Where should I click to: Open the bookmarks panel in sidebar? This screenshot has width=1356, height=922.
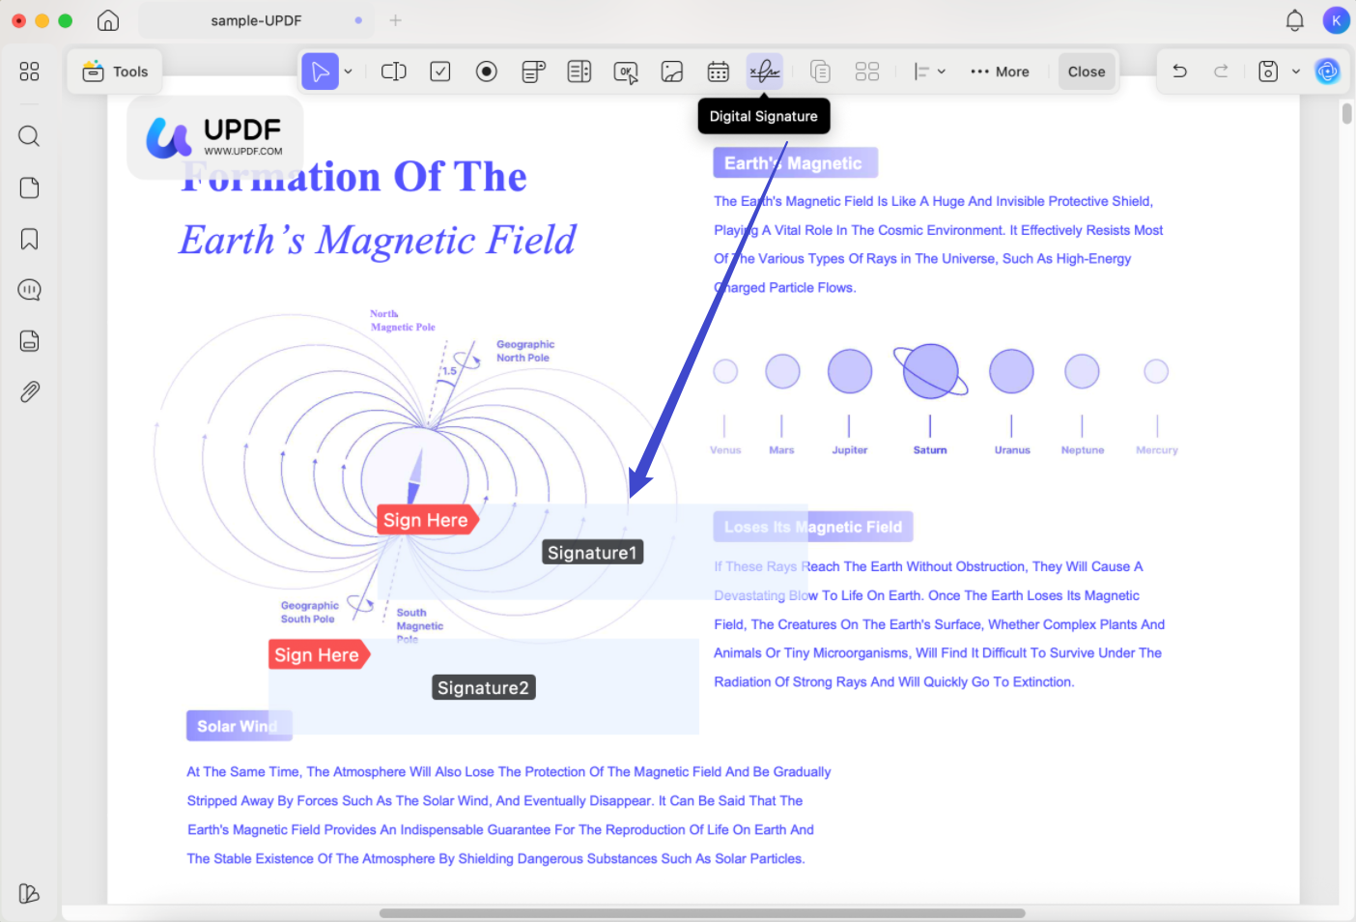point(30,239)
